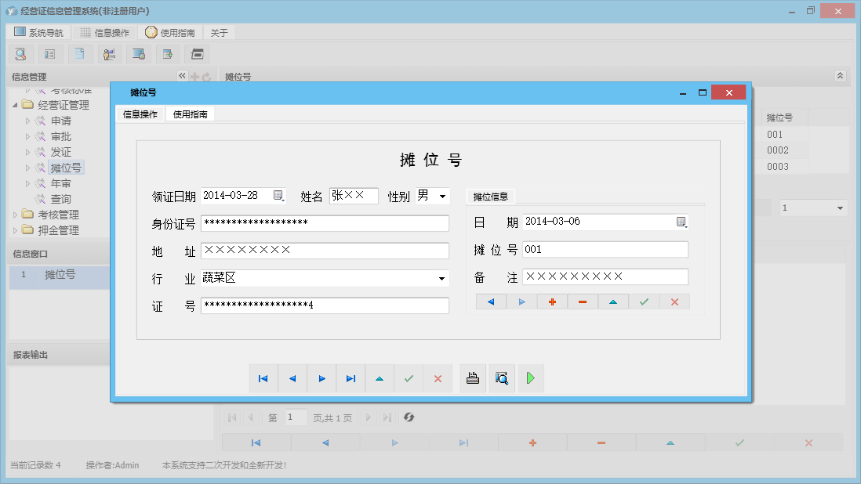The image size is (861, 484).
Task: Switch to 使用指南 tab in the 摊位号 dialog
Action: click(x=190, y=114)
